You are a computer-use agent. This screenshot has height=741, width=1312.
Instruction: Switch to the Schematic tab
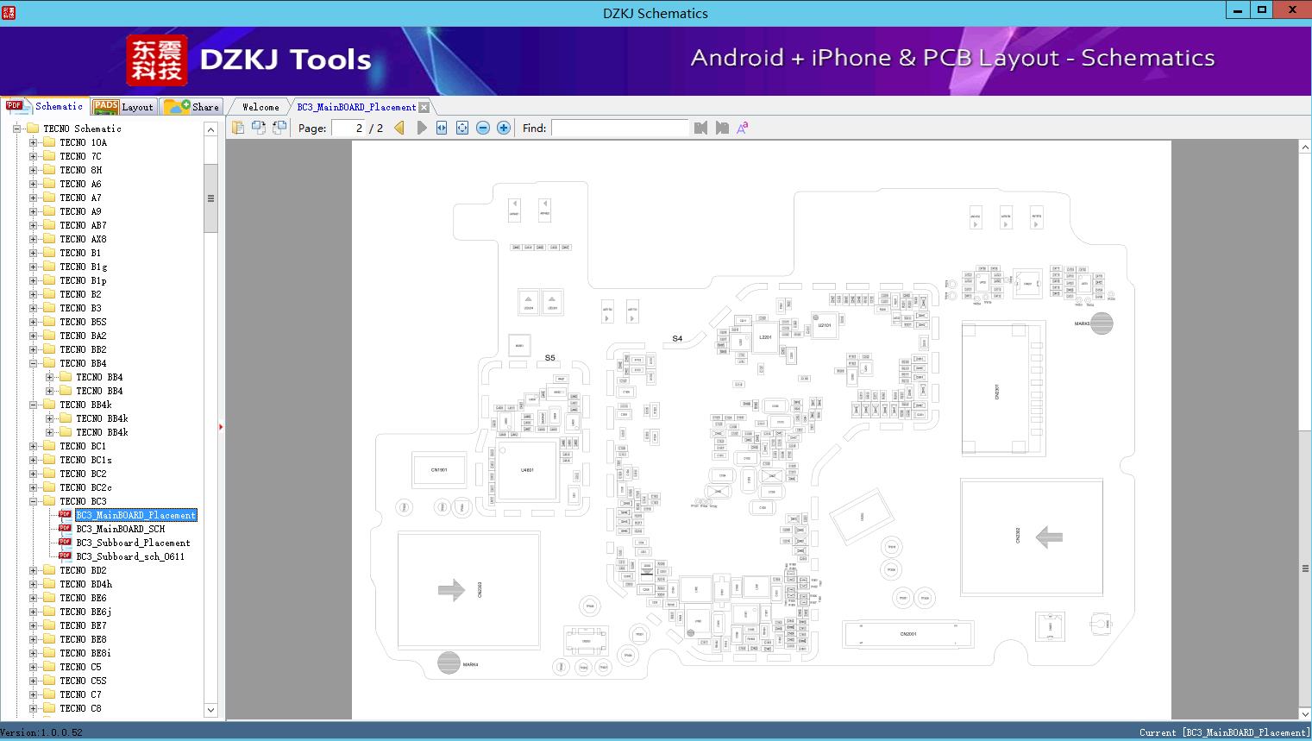(x=46, y=106)
